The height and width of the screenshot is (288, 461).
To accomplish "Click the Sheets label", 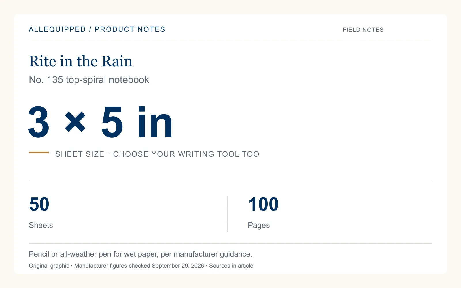I will click(41, 225).
